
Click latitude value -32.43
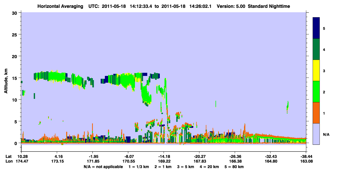[x=270, y=157]
